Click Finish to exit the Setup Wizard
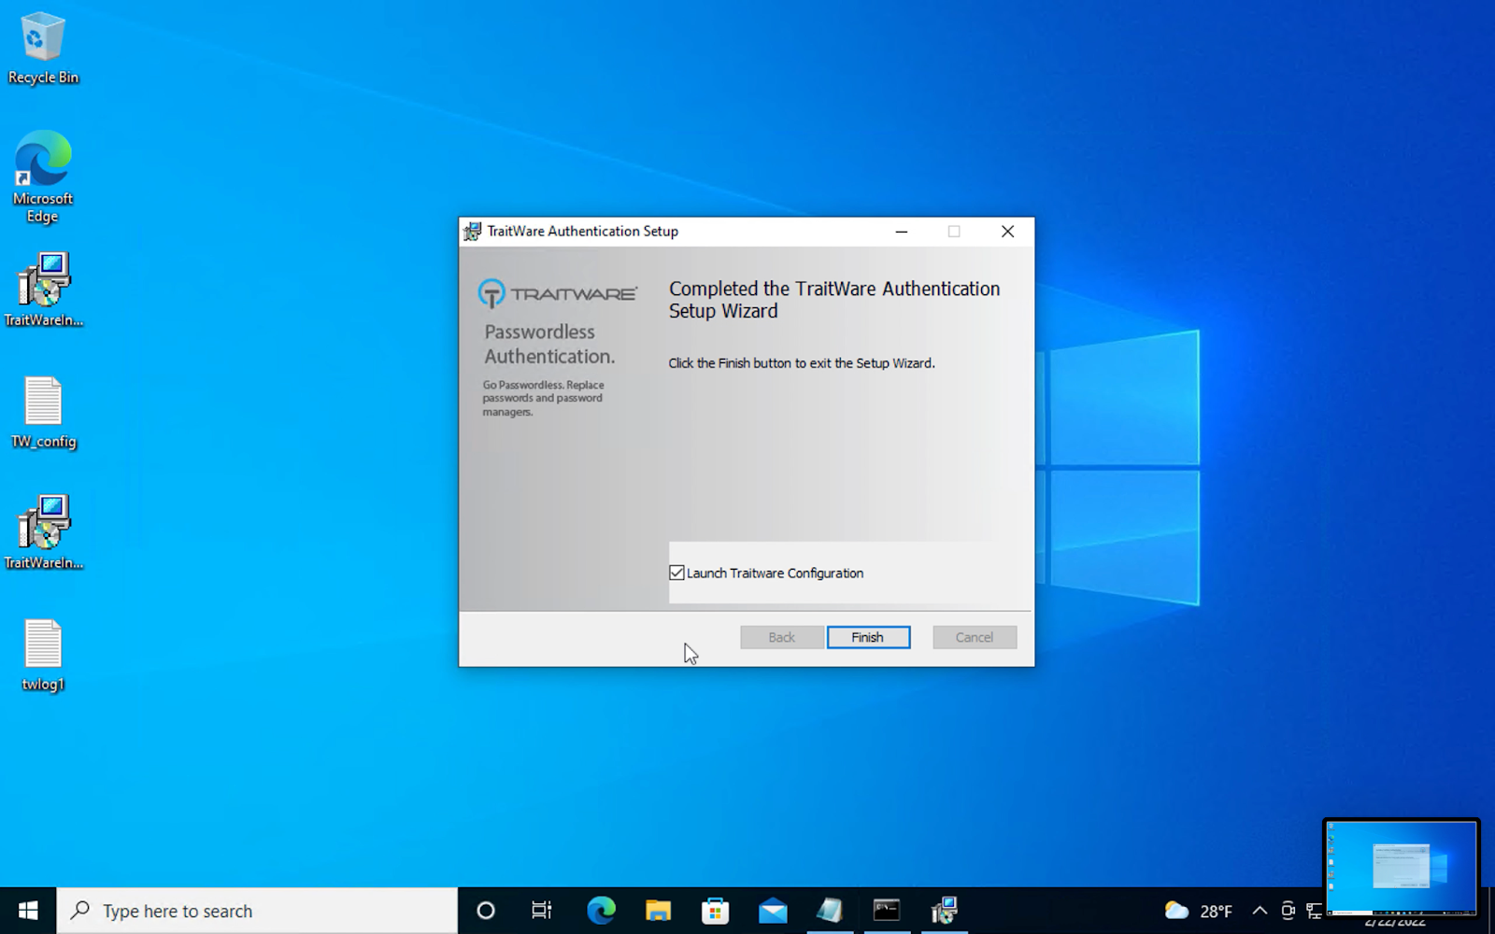 click(x=868, y=637)
